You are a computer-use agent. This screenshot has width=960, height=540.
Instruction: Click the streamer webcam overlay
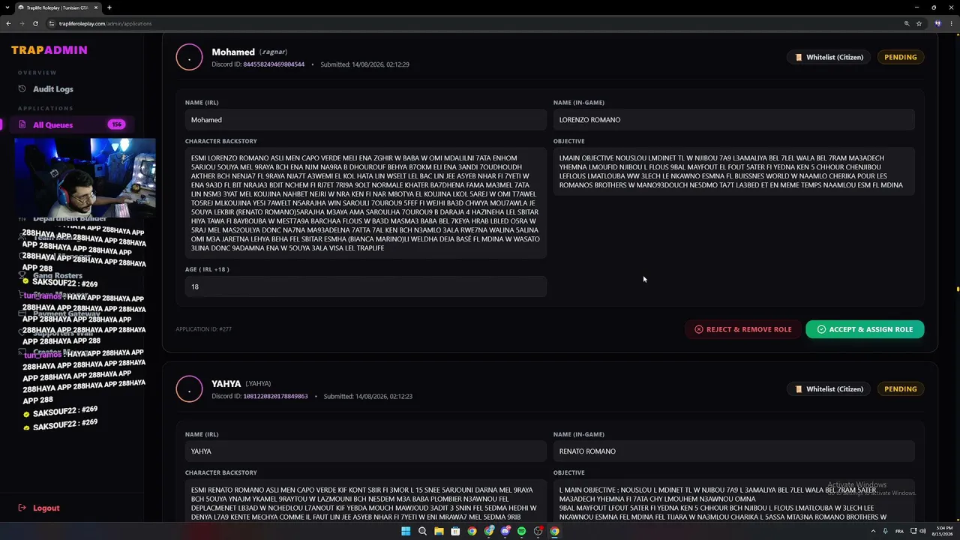[x=85, y=178]
